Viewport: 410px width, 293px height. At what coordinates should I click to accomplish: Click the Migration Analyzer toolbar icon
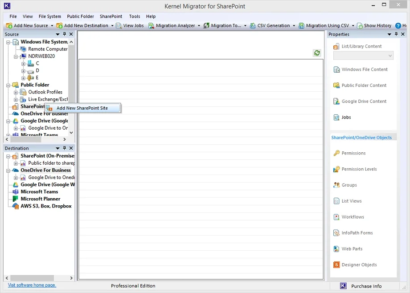pos(151,26)
